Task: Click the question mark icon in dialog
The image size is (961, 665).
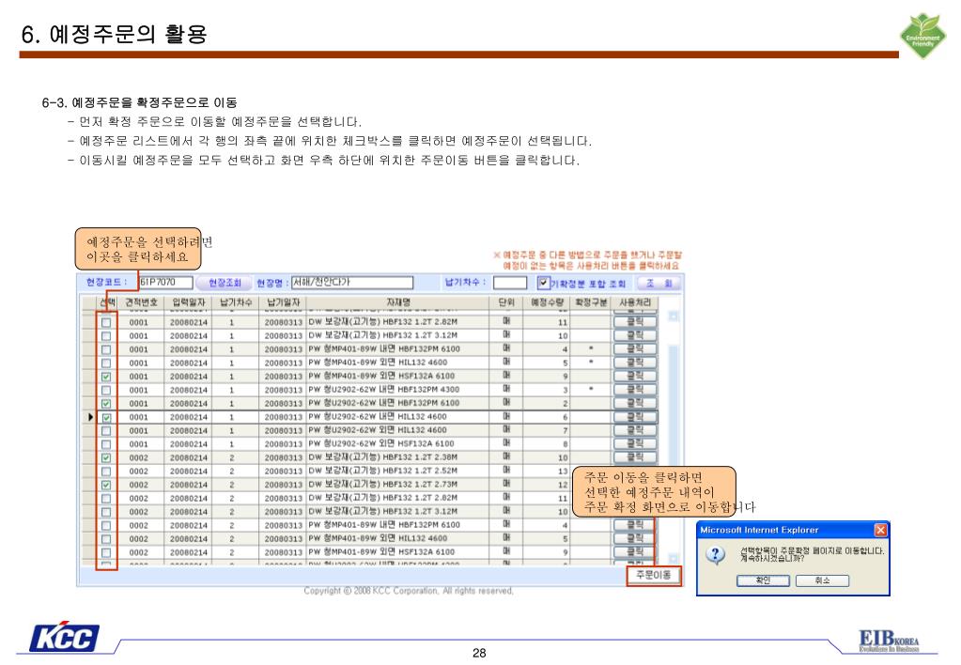Action: tap(715, 555)
